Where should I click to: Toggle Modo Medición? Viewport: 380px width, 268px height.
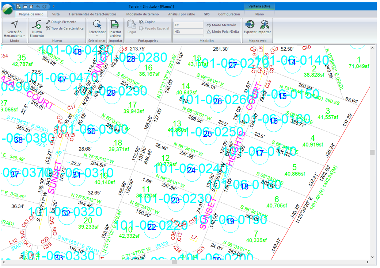coord(221,25)
